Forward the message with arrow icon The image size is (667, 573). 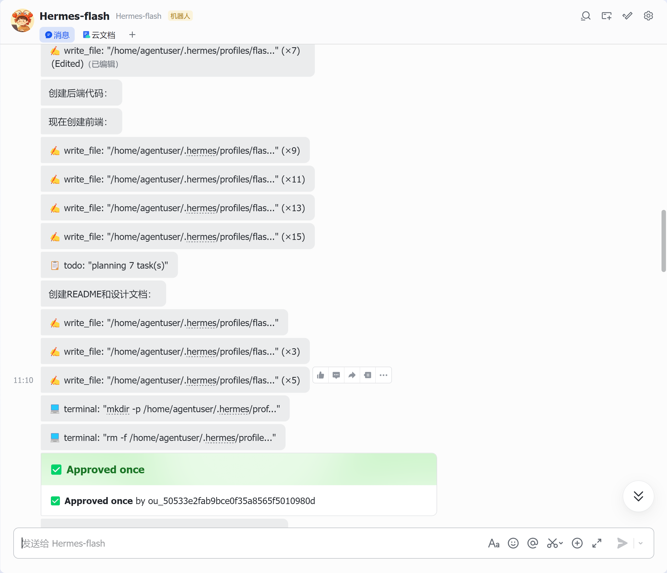(352, 375)
